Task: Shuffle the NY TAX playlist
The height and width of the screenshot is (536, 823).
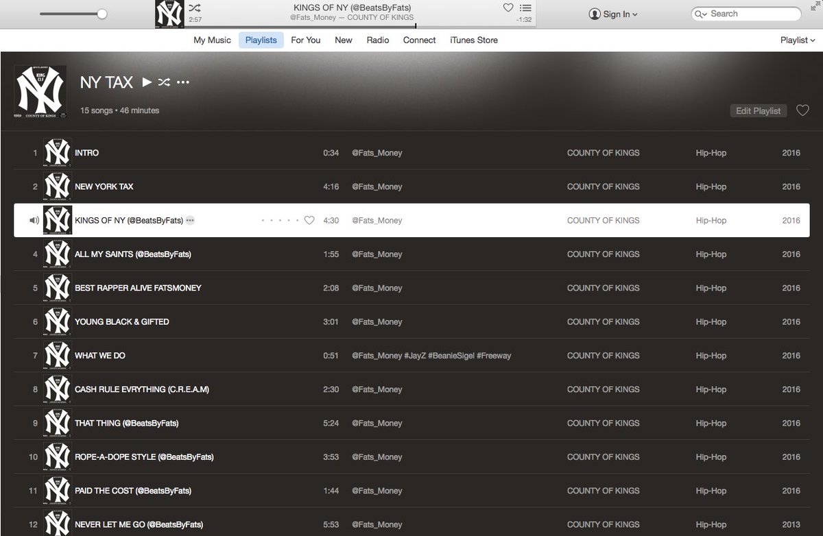Action: tap(164, 82)
